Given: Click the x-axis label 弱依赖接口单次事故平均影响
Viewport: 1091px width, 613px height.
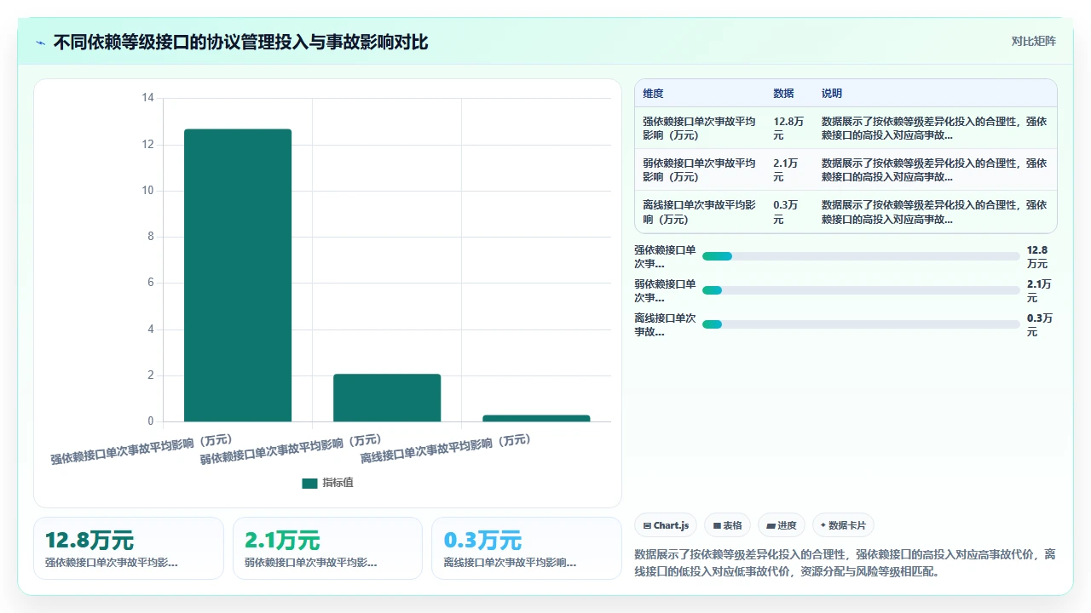Looking at the screenshot, I should (x=291, y=449).
